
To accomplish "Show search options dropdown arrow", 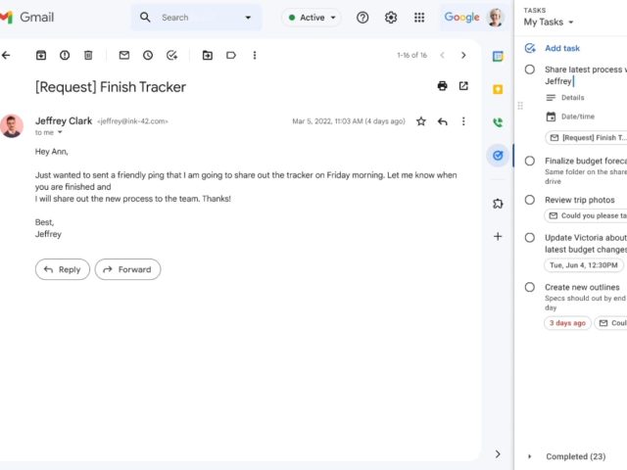I will coord(248,18).
